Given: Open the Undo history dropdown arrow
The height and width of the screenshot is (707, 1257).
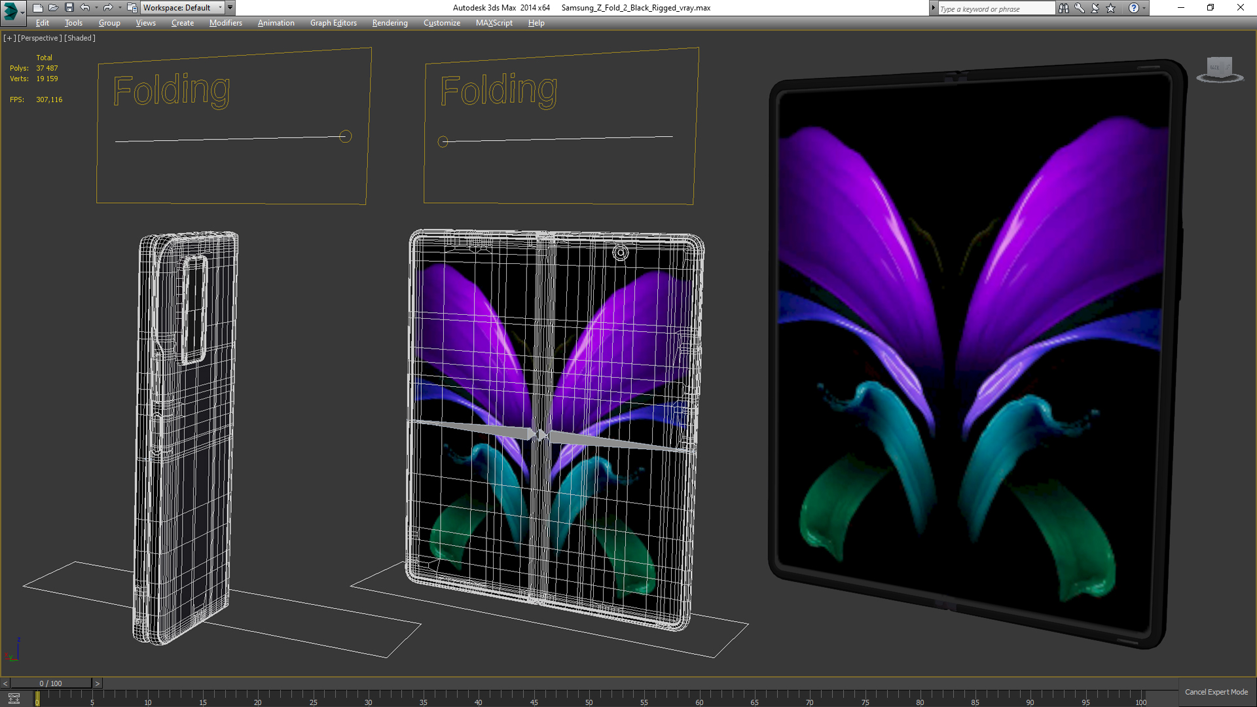Looking at the screenshot, I should click(96, 8).
